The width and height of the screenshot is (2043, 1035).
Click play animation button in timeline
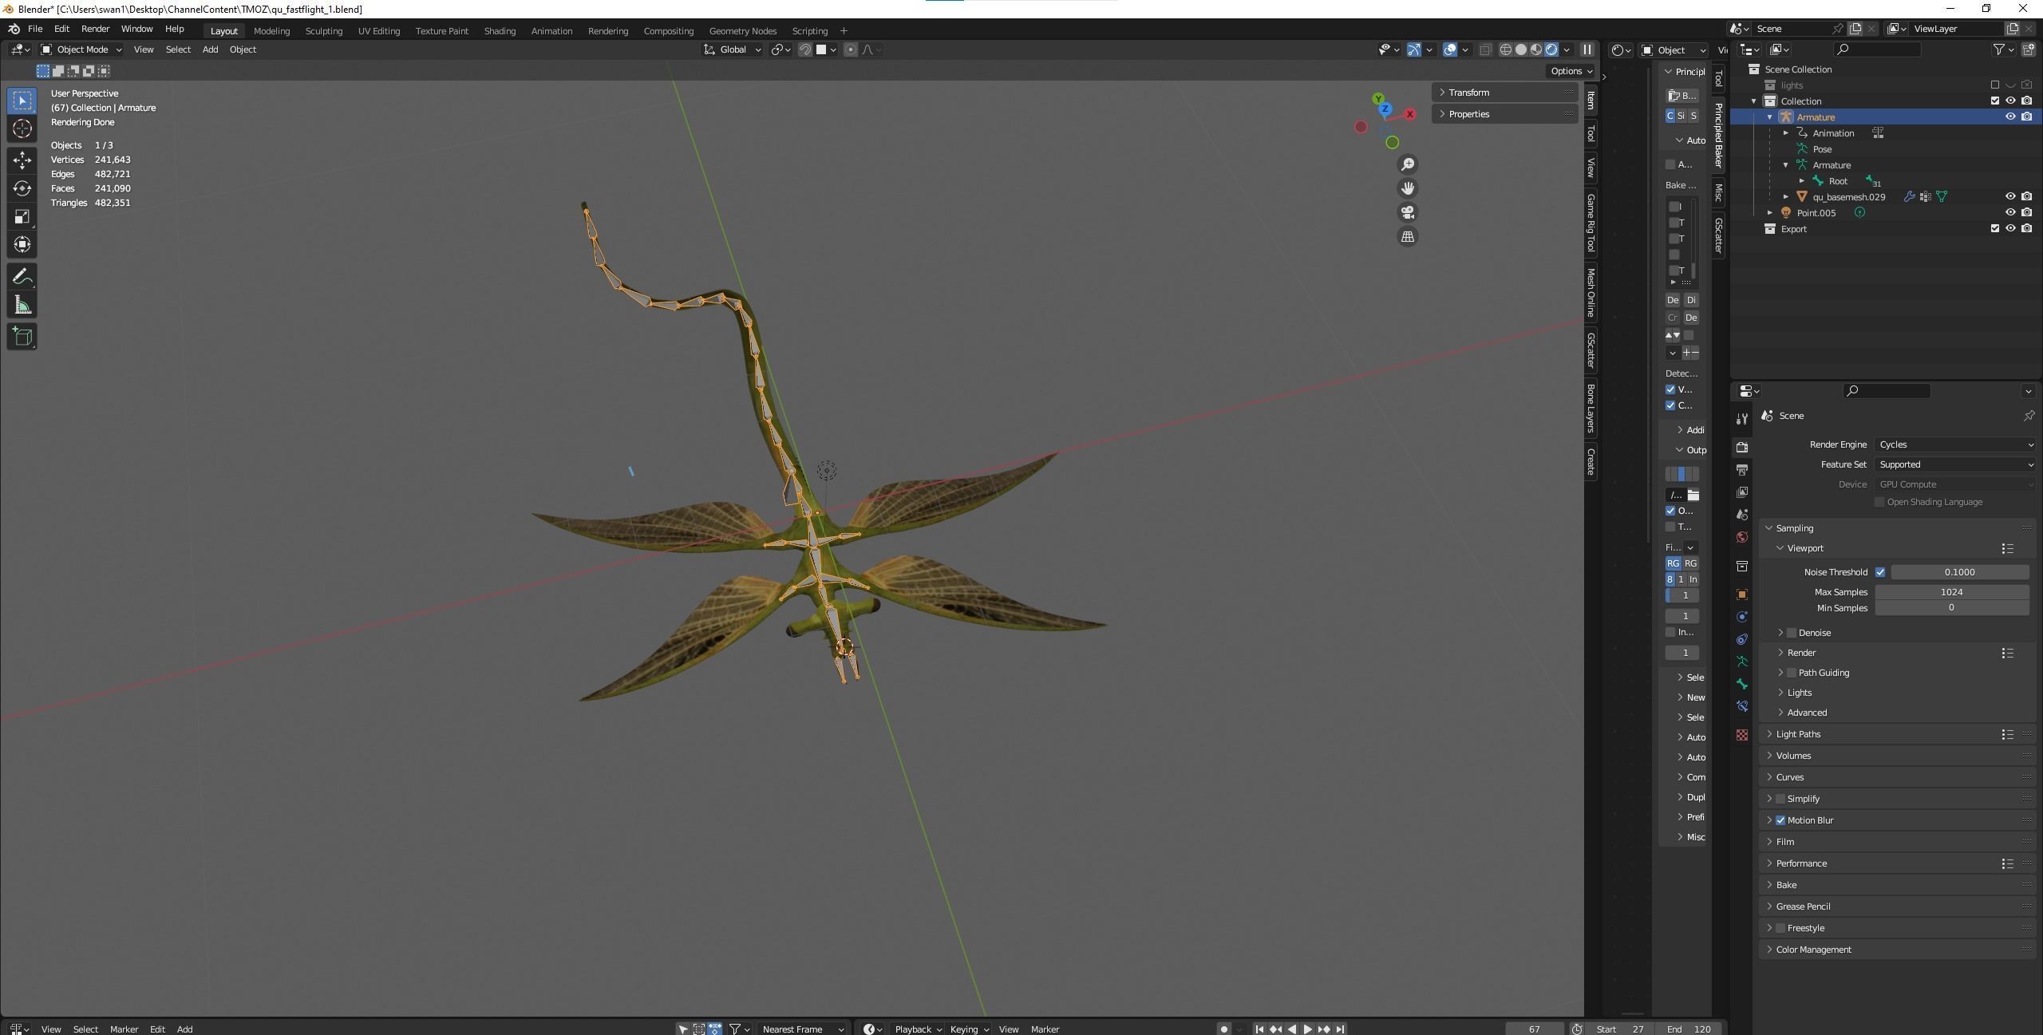tap(1307, 1029)
